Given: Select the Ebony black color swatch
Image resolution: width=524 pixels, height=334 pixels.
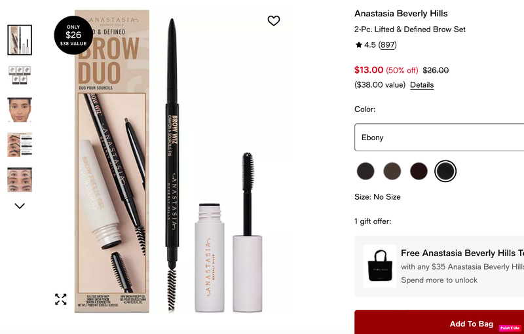Looking at the screenshot, I should pos(445,171).
